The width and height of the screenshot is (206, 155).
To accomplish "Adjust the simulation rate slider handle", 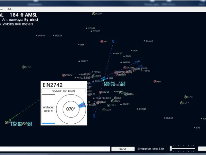I will [x=171, y=149].
